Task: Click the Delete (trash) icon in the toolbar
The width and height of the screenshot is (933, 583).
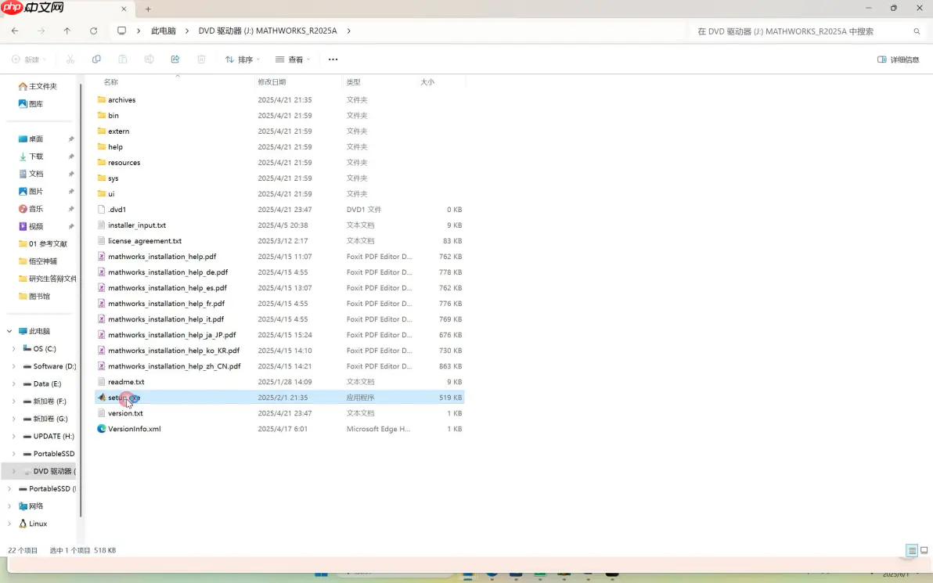Action: (x=201, y=59)
